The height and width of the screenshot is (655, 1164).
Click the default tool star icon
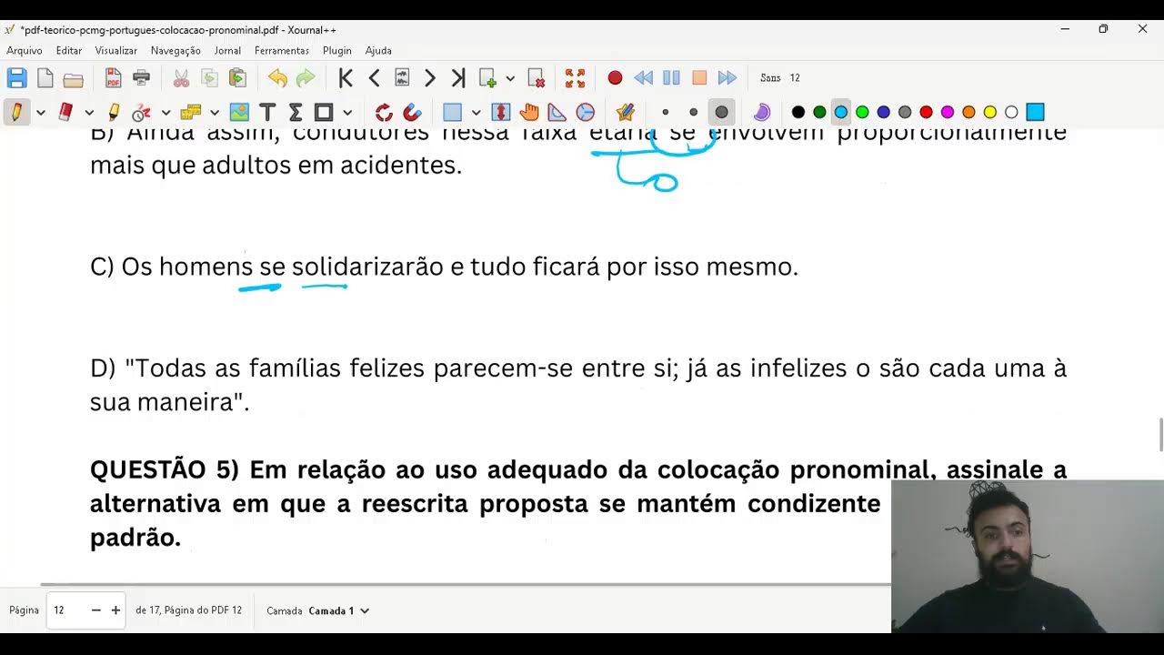[625, 112]
